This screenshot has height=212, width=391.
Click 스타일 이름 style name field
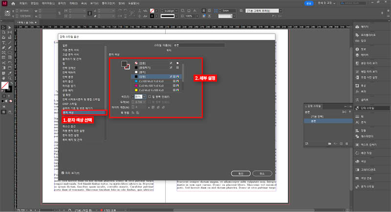pyautogui.click(x=199, y=45)
